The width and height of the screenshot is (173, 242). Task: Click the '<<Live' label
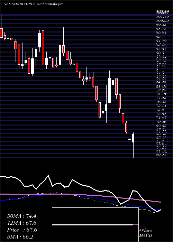click(x=146, y=231)
